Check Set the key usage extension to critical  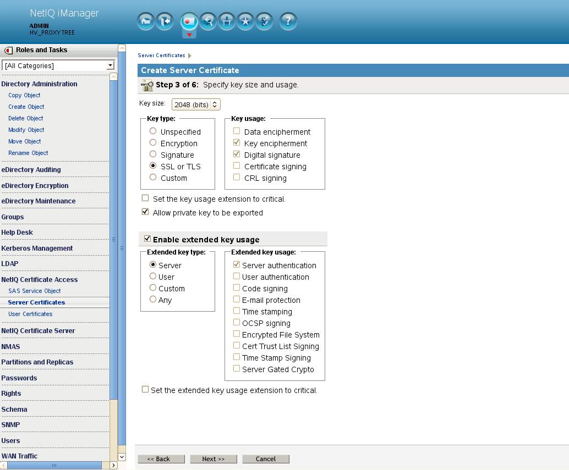coord(145,198)
